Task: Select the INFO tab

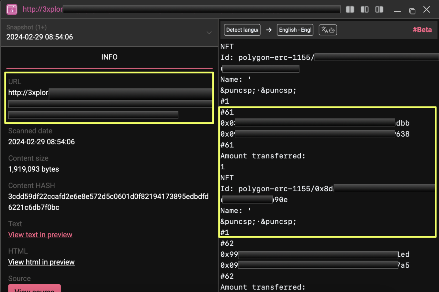Action: click(109, 57)
